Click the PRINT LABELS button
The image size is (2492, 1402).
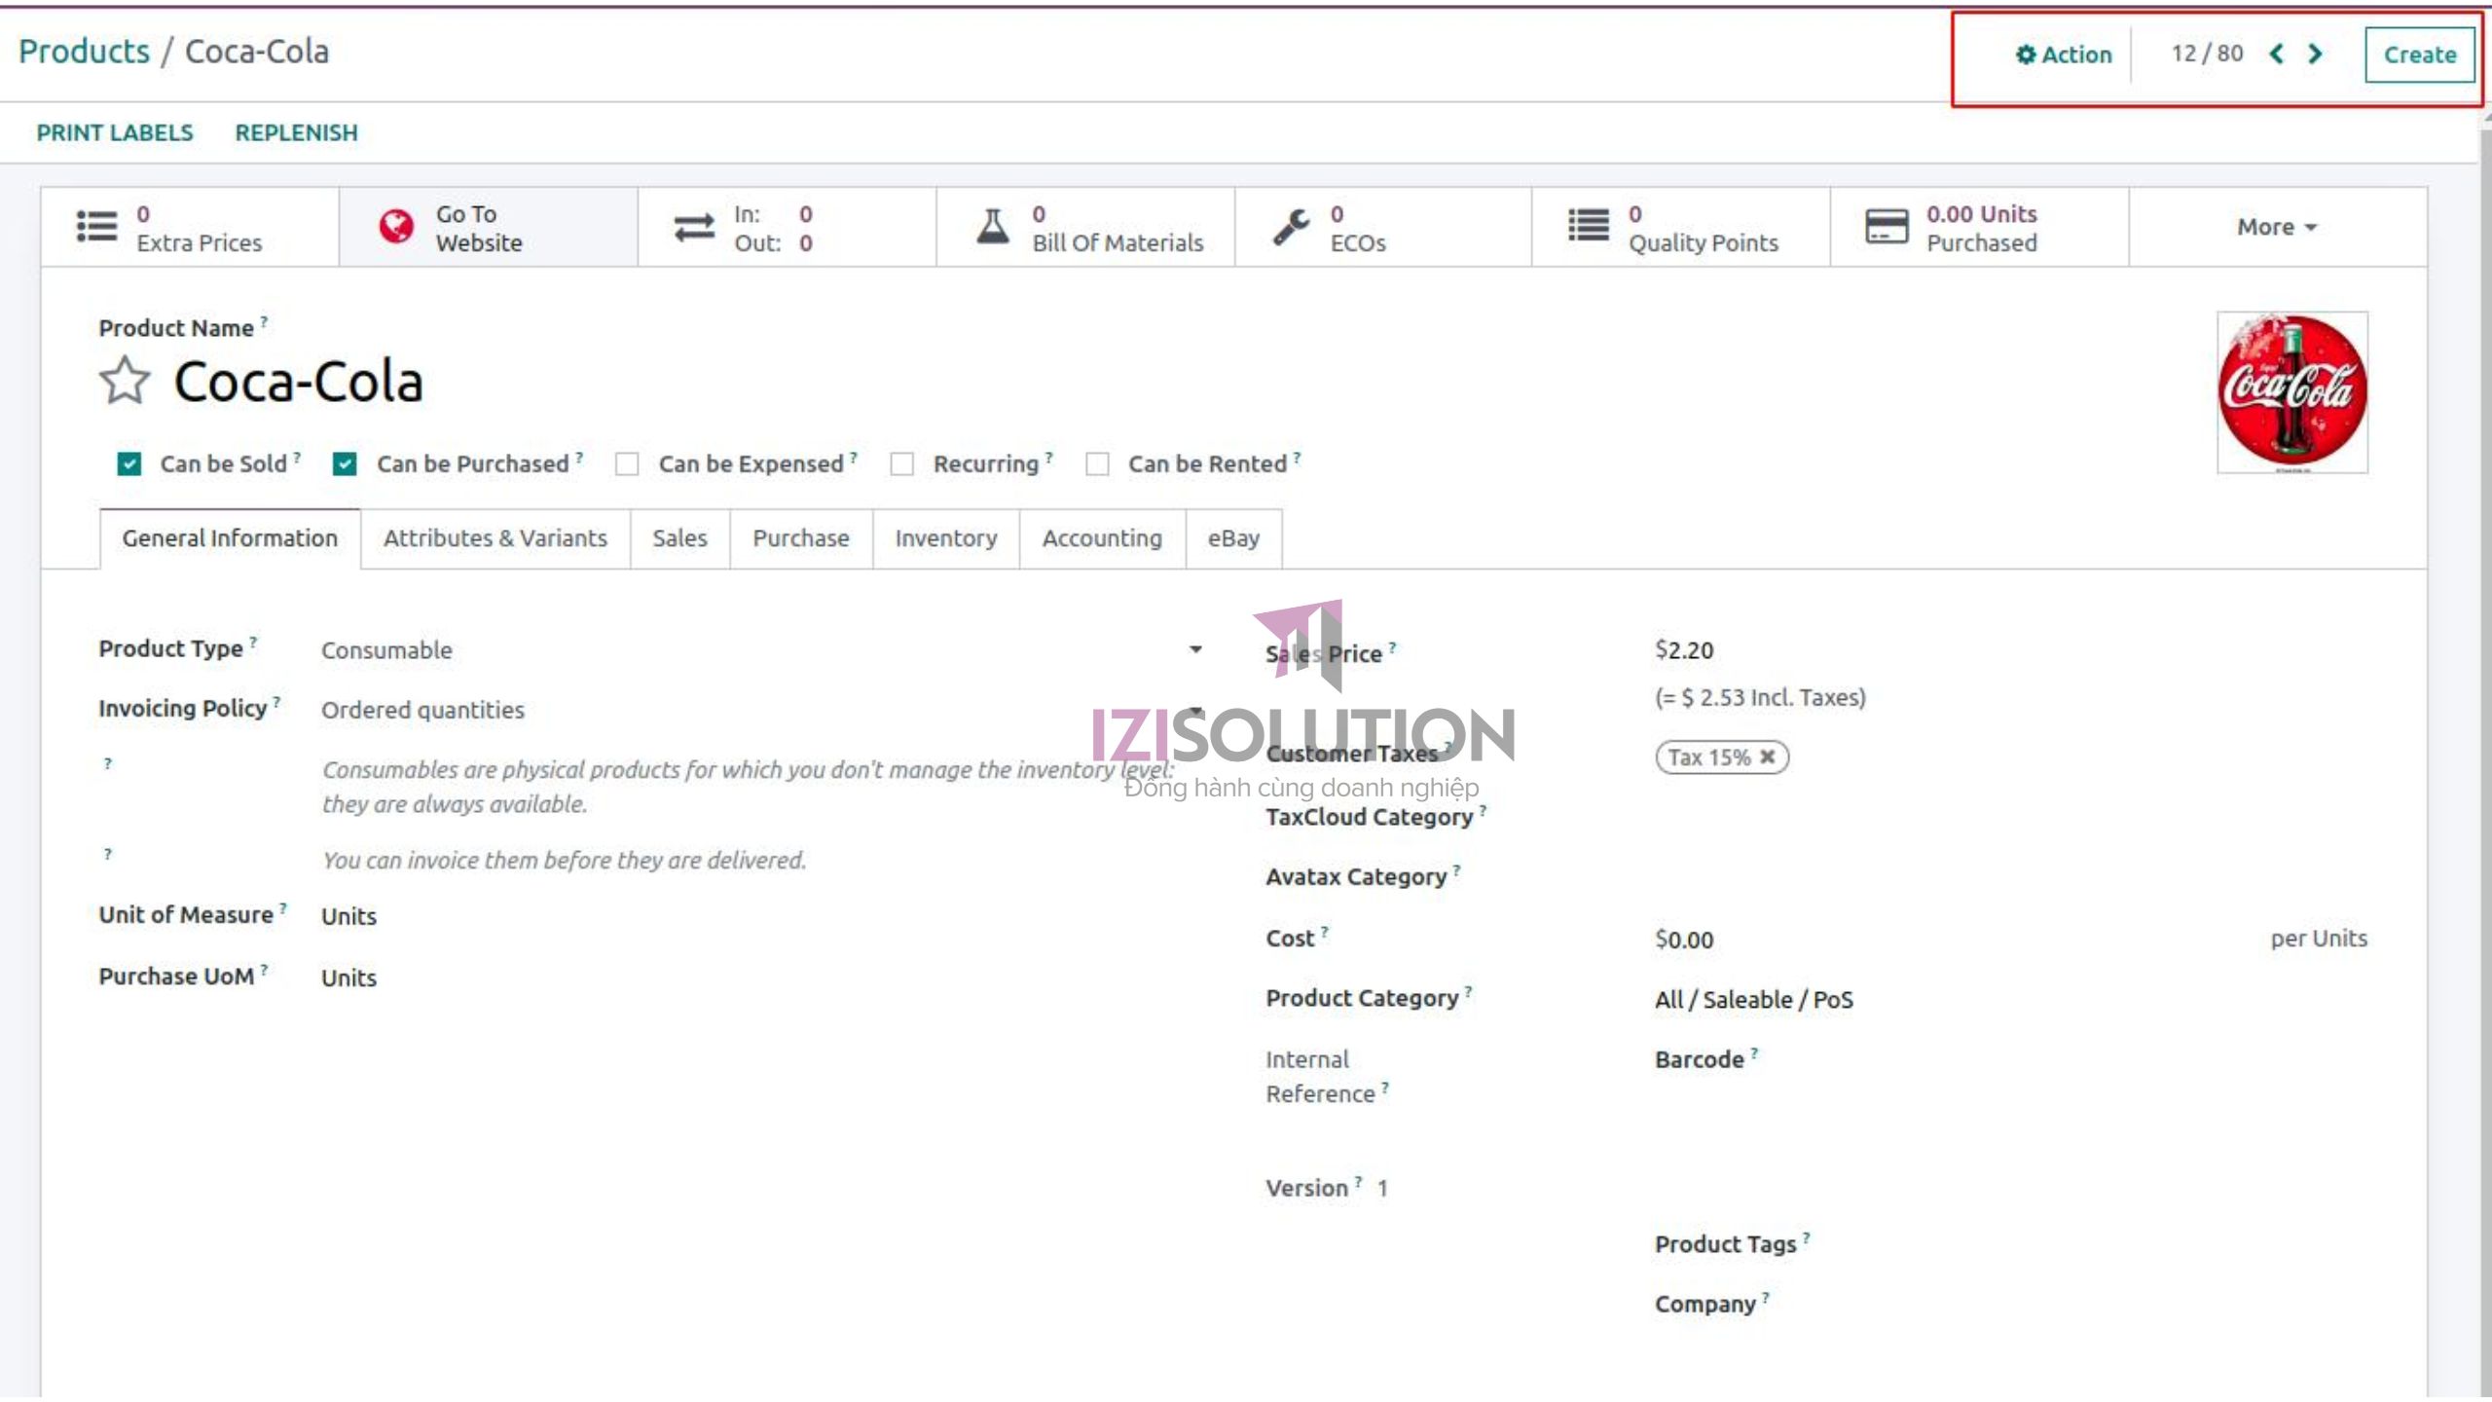tap(114, 132)
